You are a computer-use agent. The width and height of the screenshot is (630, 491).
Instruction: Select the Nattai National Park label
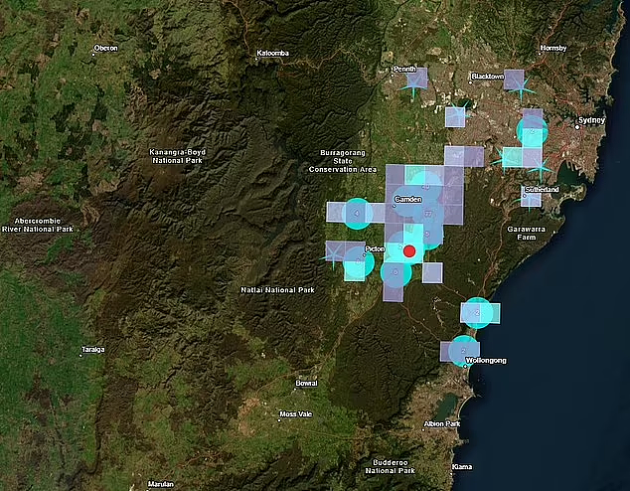277,289
